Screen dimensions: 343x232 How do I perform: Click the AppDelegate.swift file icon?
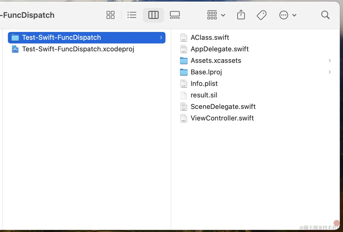coord(184,49)
